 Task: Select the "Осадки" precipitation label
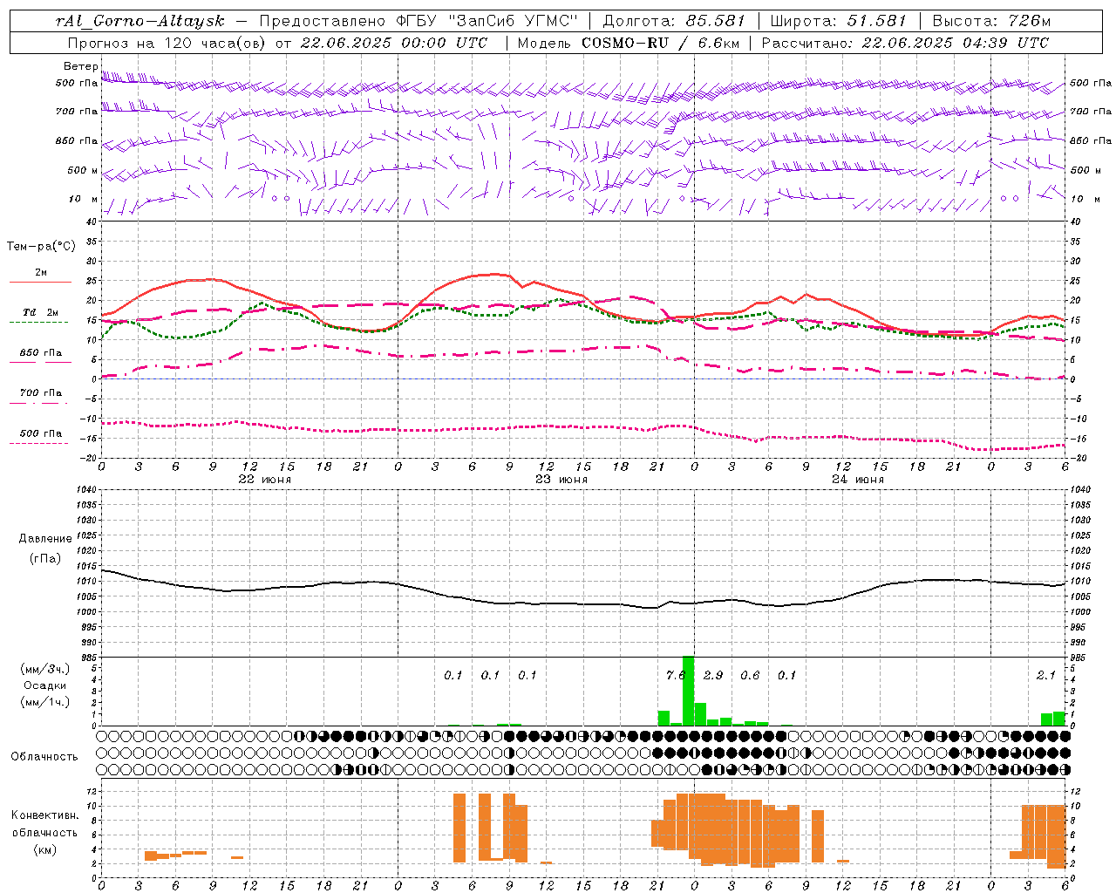pyautogui.click(x=44, y=685)
